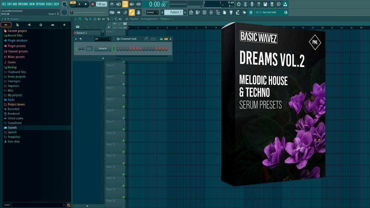This screenshot has width=370, height=208.
Task: Switch to the Browser starred favorites tab
Action: (x=64, y=25)
